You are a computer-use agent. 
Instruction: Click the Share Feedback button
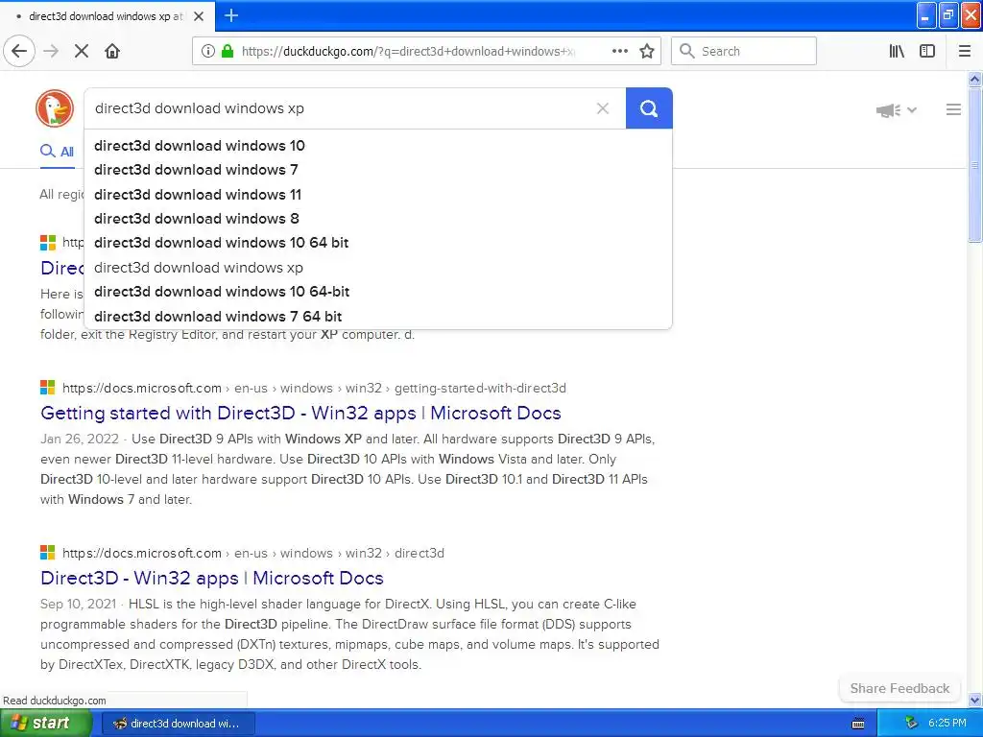(899, 688)
